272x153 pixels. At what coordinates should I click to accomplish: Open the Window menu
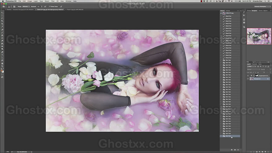(x=68, y=1)
